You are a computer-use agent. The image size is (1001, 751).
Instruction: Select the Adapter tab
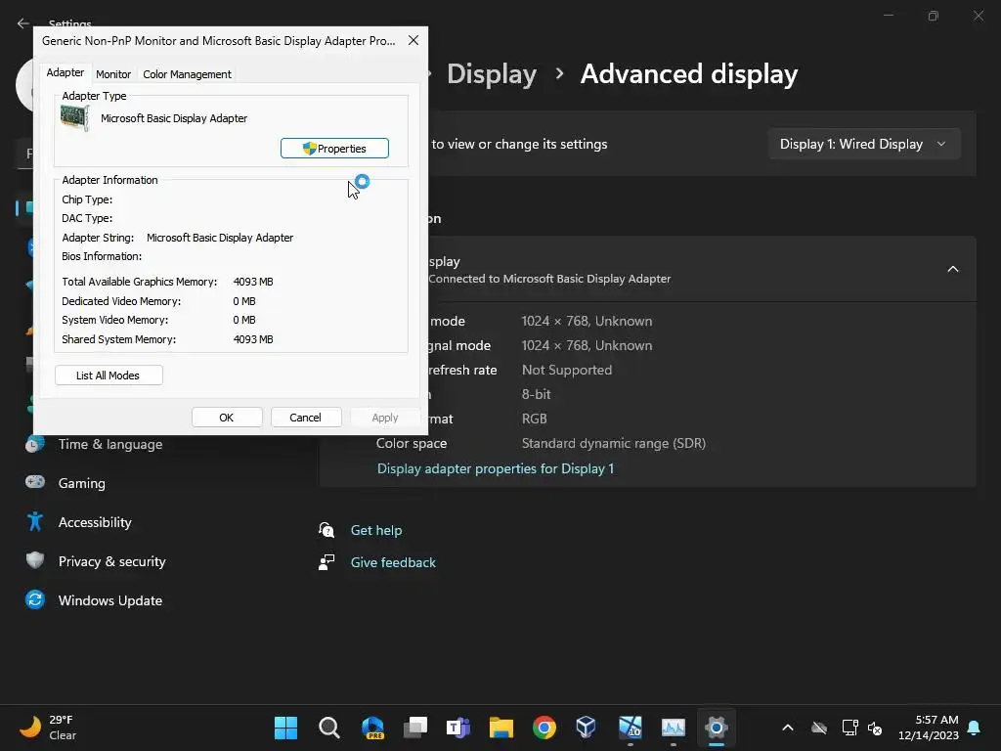(x=65, y=72)
